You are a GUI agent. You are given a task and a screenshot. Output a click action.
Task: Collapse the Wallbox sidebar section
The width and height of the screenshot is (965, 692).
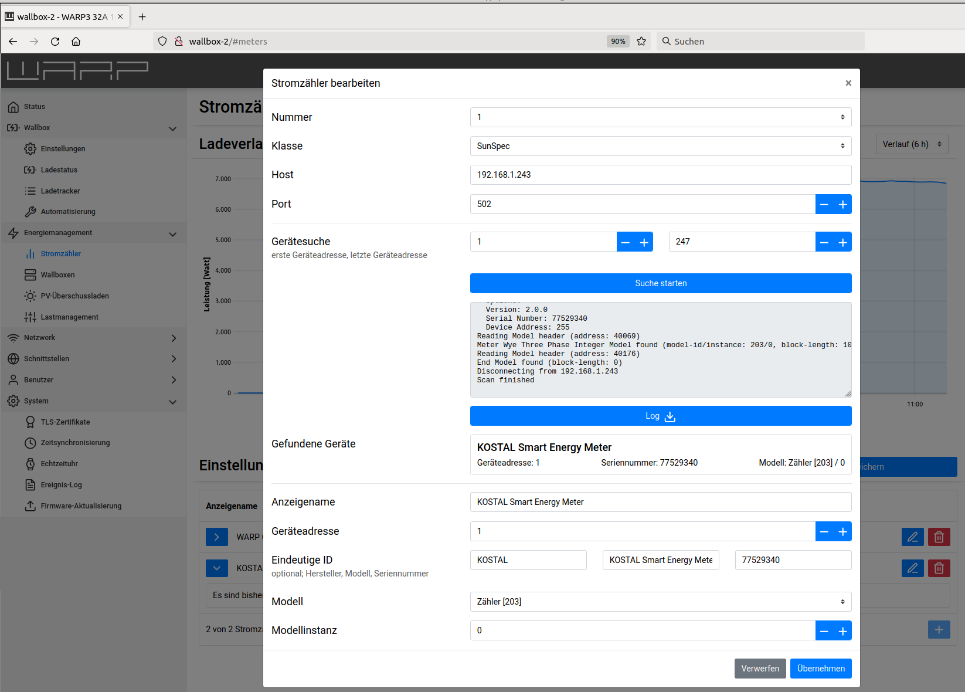pos(172,128)
